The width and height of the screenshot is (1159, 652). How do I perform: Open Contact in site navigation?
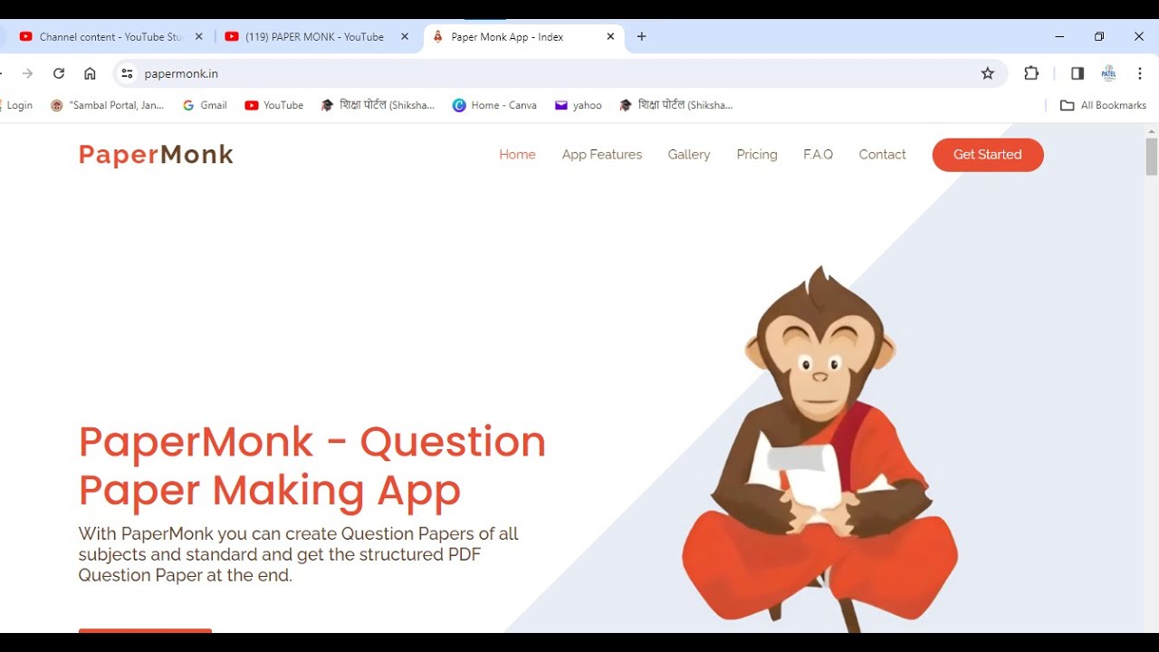[x=882, y=155]
